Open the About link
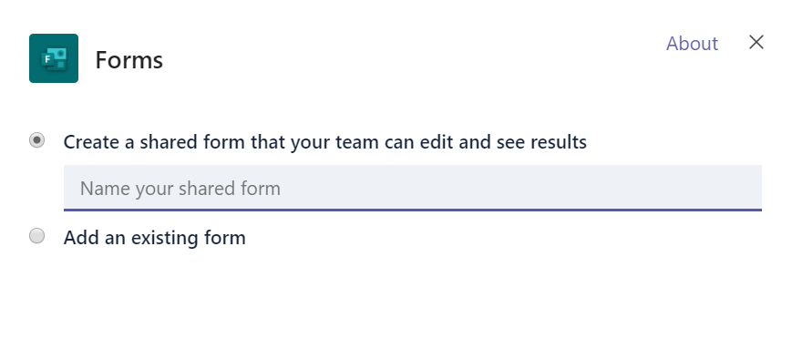The image size is (792, 339). pyautogui.click(x=692, y=44)
